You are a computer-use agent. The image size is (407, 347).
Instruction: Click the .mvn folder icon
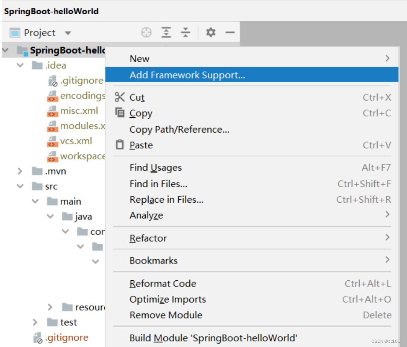(x=37, y=171)
